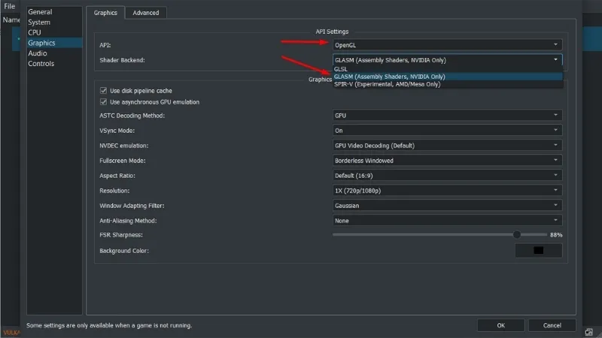The height and width of the screenshot is (338, 602).
Task: Click the OK button
Action: pyautogui.click(x=500, y=325)
